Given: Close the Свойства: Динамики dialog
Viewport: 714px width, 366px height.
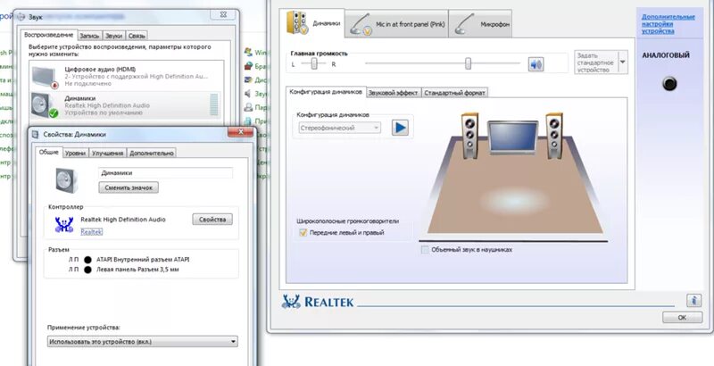Looking at the screenshot, I should pos(240,132).
